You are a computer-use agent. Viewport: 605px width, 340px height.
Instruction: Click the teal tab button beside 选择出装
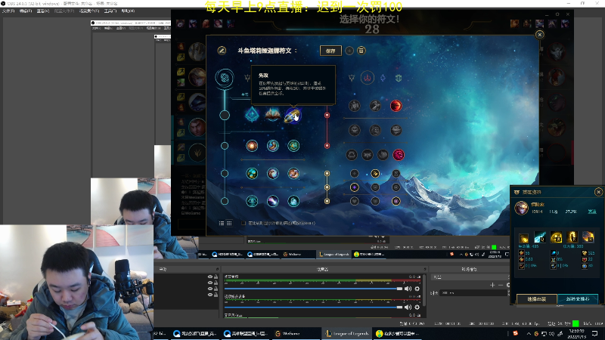tap(578, 298)
